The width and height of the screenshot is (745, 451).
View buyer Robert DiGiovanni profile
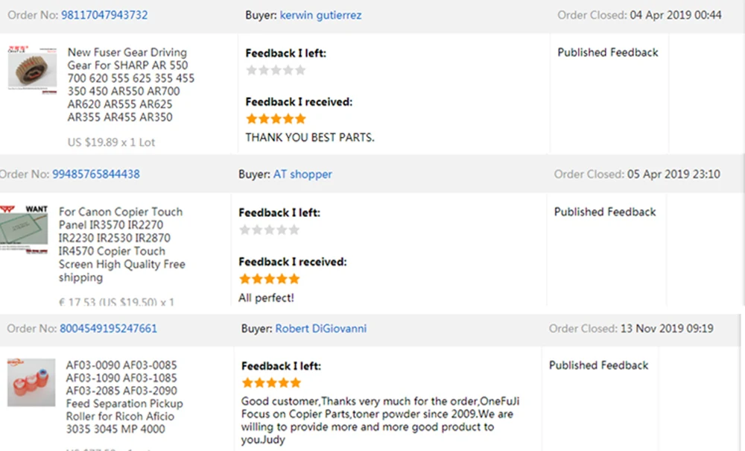[320, 329]
